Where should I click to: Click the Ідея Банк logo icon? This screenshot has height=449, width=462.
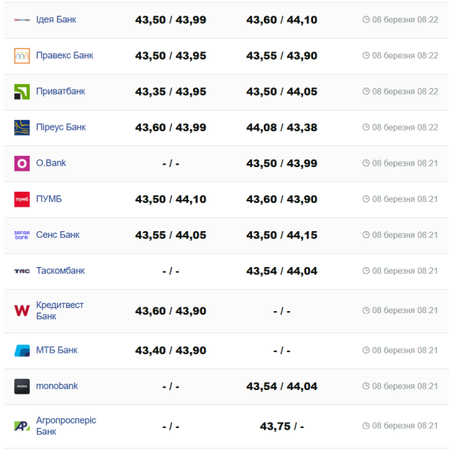(22, 19)
